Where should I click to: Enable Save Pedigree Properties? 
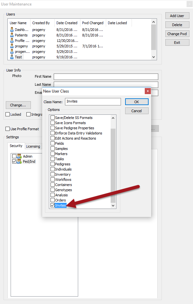(52, 128)
